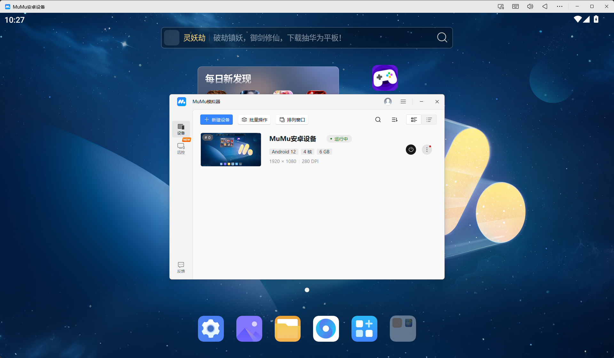Select the 远控 remote control sidebar icon
This screenshot has width=614, height=358.
(x=181, y=148)
